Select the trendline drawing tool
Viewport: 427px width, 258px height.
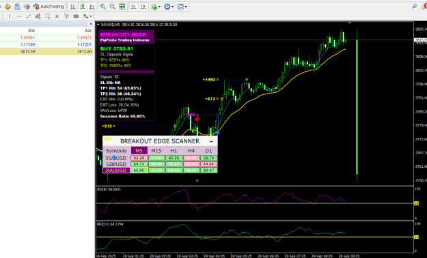coord(28,16)
